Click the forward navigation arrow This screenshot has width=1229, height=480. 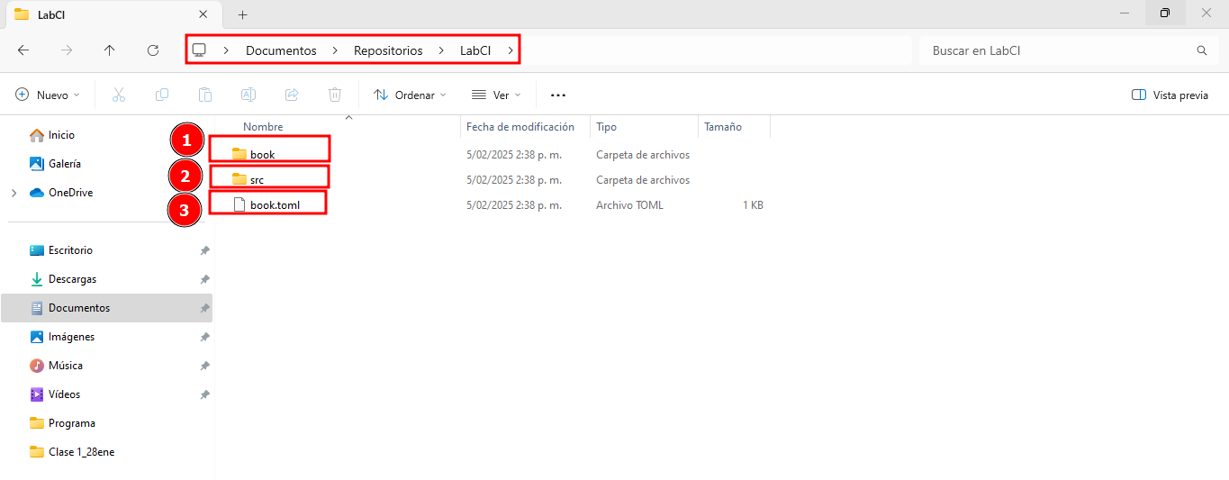67,50
